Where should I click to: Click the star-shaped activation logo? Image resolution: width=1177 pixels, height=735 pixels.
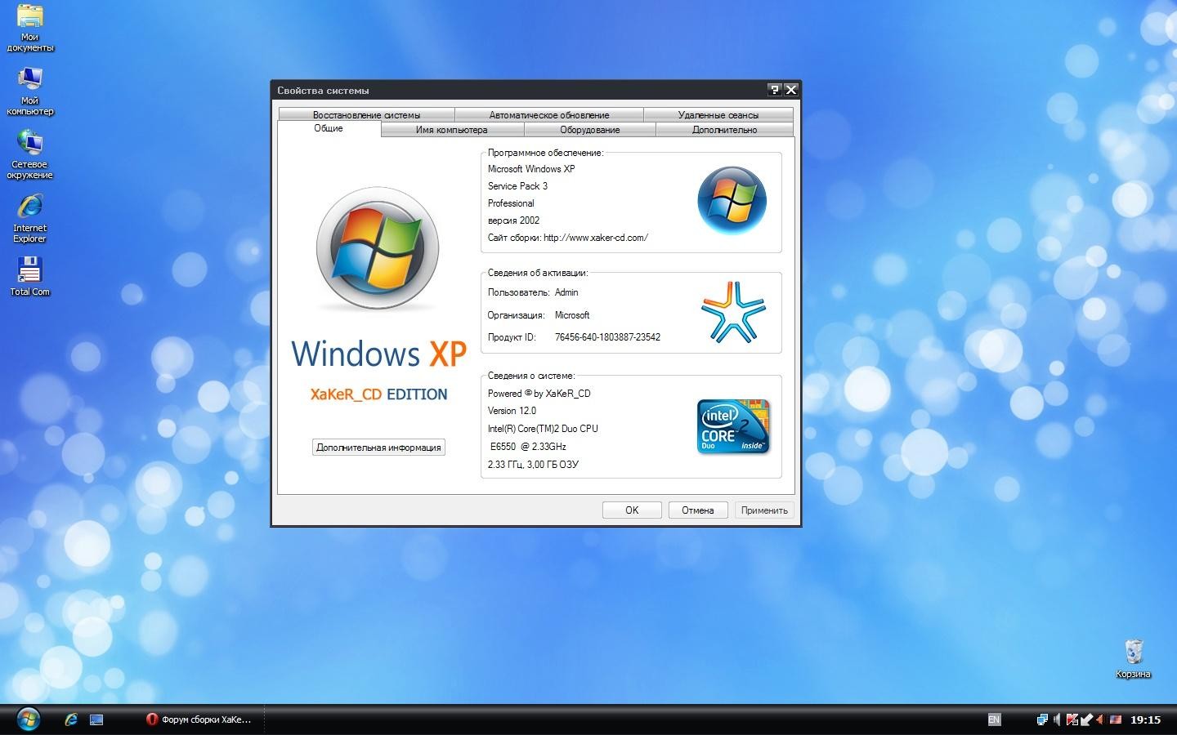[x=733, y=312]
